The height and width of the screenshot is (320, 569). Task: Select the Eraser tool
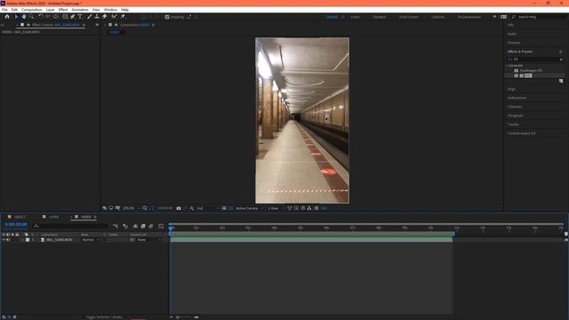click(105, 17)
